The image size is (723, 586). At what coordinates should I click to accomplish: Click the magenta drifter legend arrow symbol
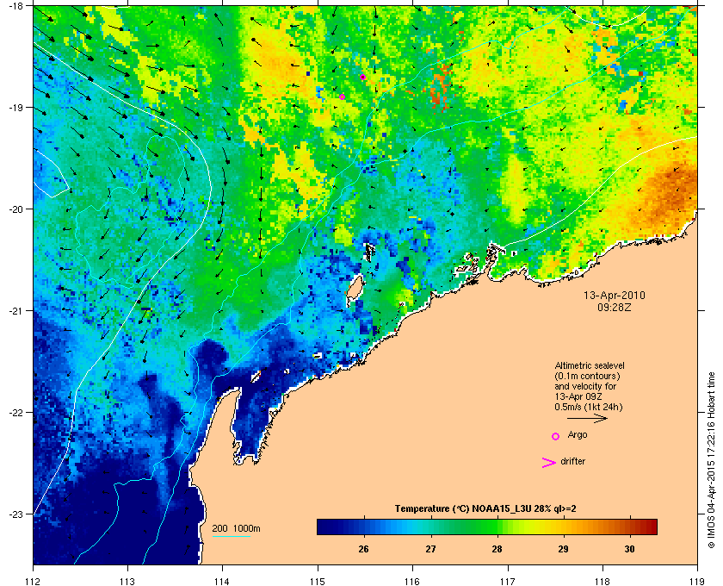[x=549, y=463]
